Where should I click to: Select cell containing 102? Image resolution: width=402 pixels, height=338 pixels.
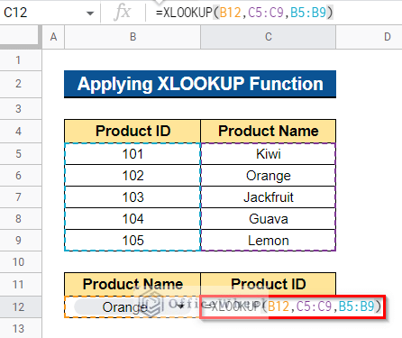click(x=132, y=176)
